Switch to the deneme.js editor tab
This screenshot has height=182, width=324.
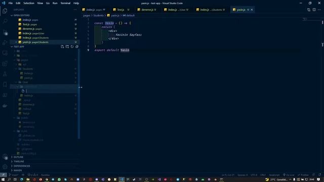click(x=147, y=10)
